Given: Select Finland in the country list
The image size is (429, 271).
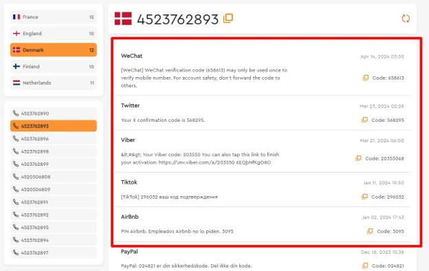Looking at the screenshot, I should tap(54, 66).
